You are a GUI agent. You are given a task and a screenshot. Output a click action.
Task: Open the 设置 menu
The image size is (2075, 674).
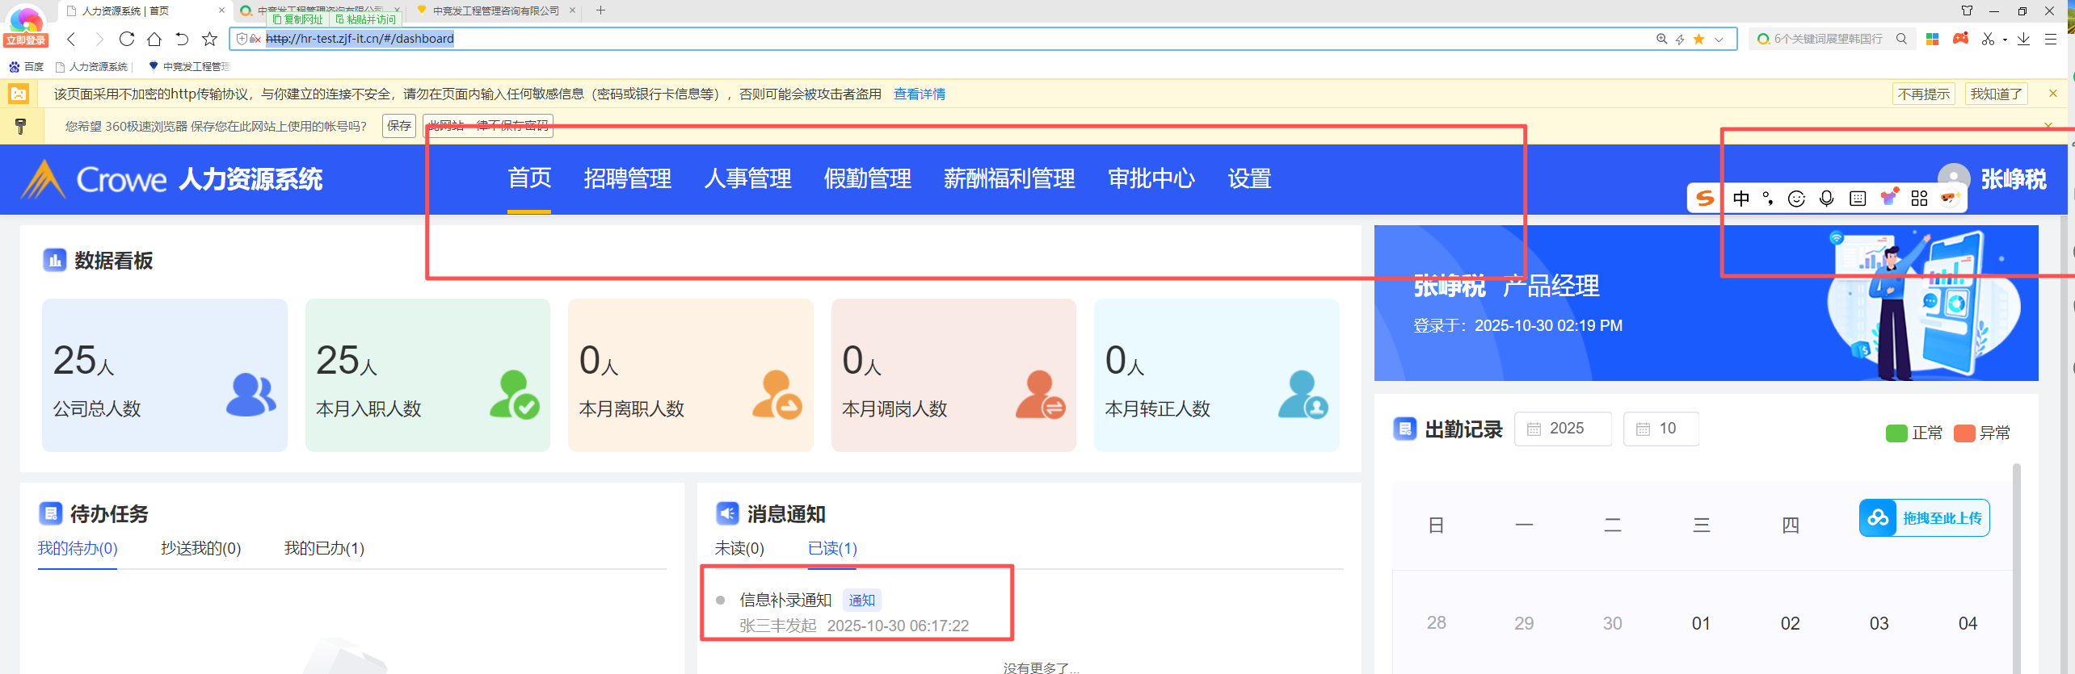(1250, 178)
